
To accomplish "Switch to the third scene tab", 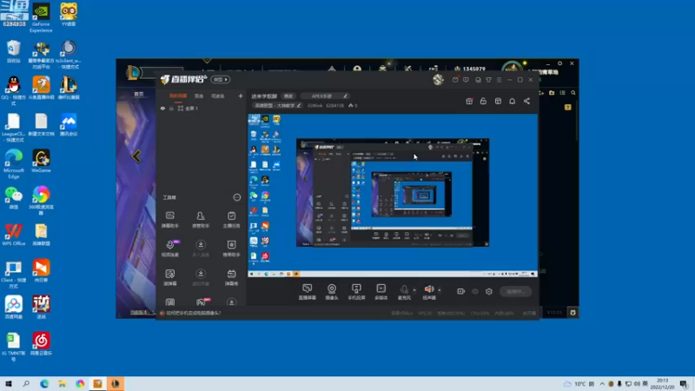I will point(218,96).
